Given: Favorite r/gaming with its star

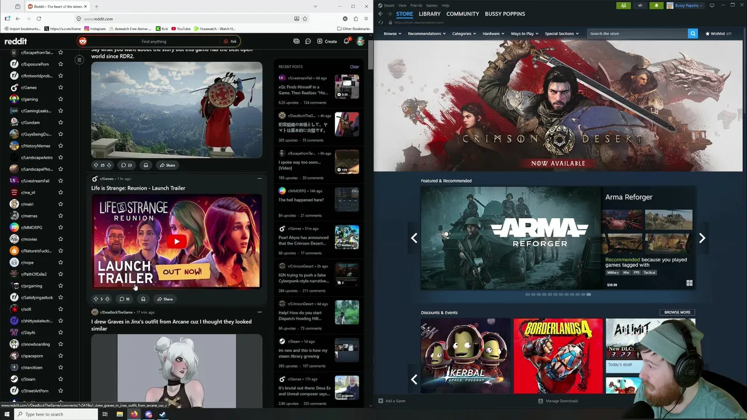Looking at the screenshot, I should (x=60, y=99).
